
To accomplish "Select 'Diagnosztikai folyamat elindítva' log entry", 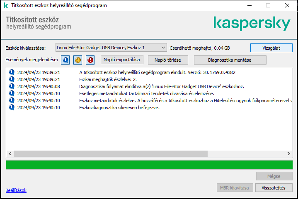I will click(149, 86).
